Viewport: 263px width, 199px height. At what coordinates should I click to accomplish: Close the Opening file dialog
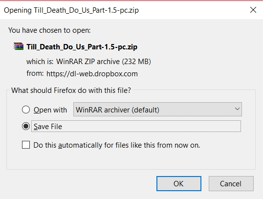click(253, 10)
